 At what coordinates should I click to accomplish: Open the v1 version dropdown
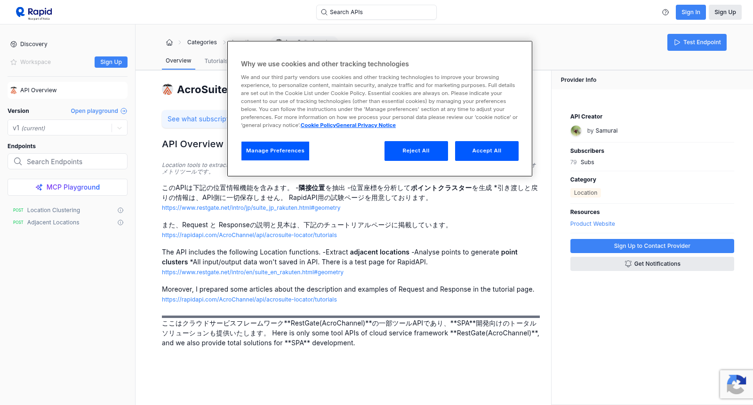point(67,128)
